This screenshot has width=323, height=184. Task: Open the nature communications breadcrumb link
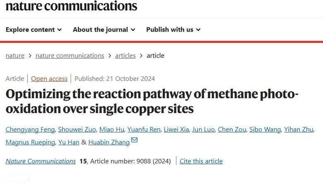tap(70, 56)
